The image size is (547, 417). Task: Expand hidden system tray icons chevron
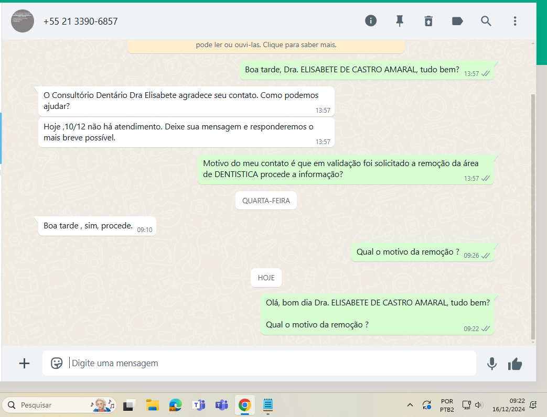point(410,405)
